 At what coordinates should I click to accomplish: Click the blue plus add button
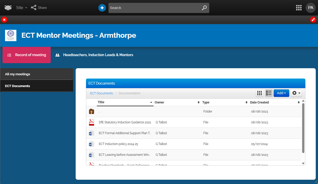tap(102, 8)
